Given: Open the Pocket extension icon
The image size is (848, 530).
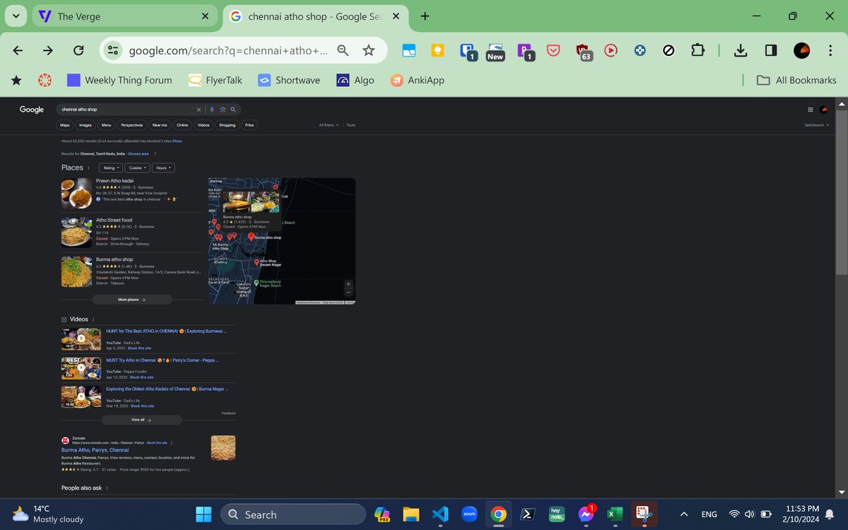Looking at the screenshot, I should [x=554, y=50].
